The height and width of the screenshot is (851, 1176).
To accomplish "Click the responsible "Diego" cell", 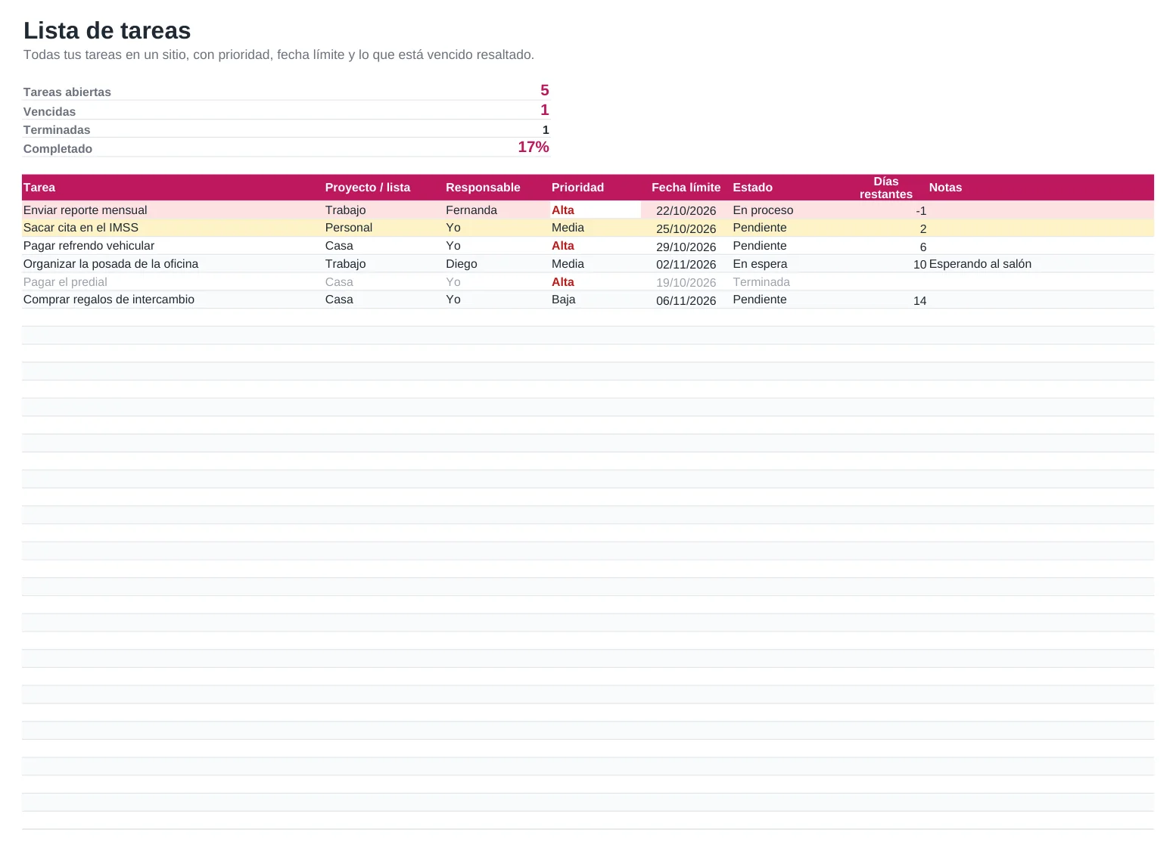I will click(x=462, y=264).
